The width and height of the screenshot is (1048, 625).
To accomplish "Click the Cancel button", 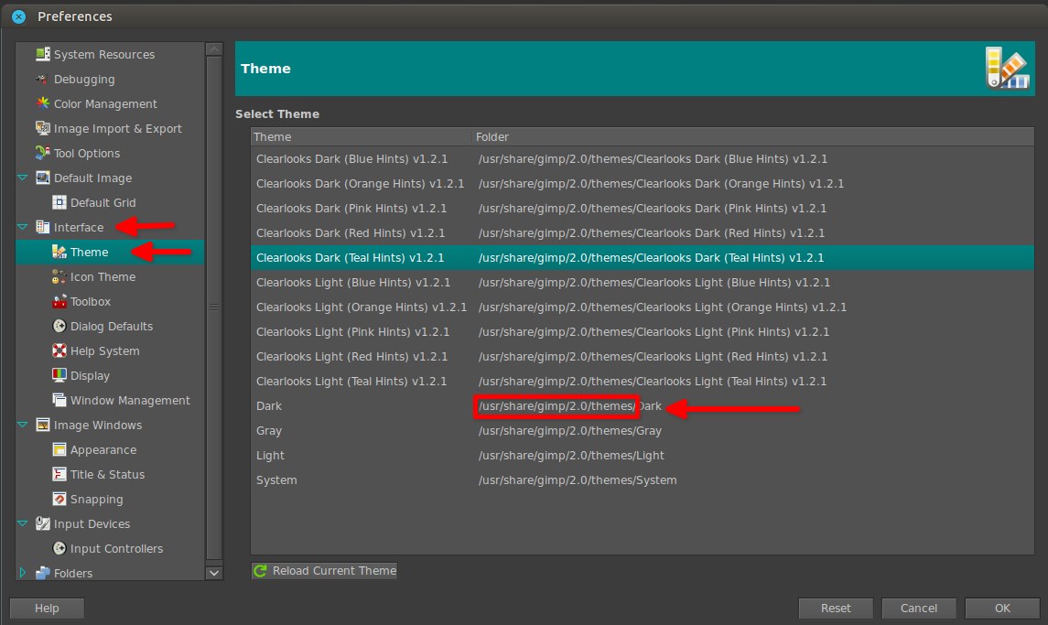I will tap(918, 609).
